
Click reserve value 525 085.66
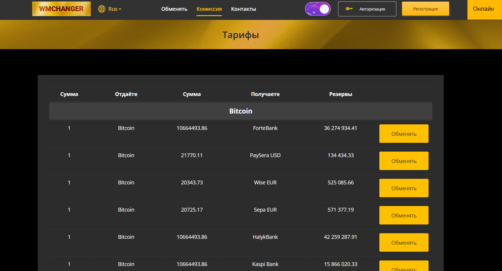(340, 183)
